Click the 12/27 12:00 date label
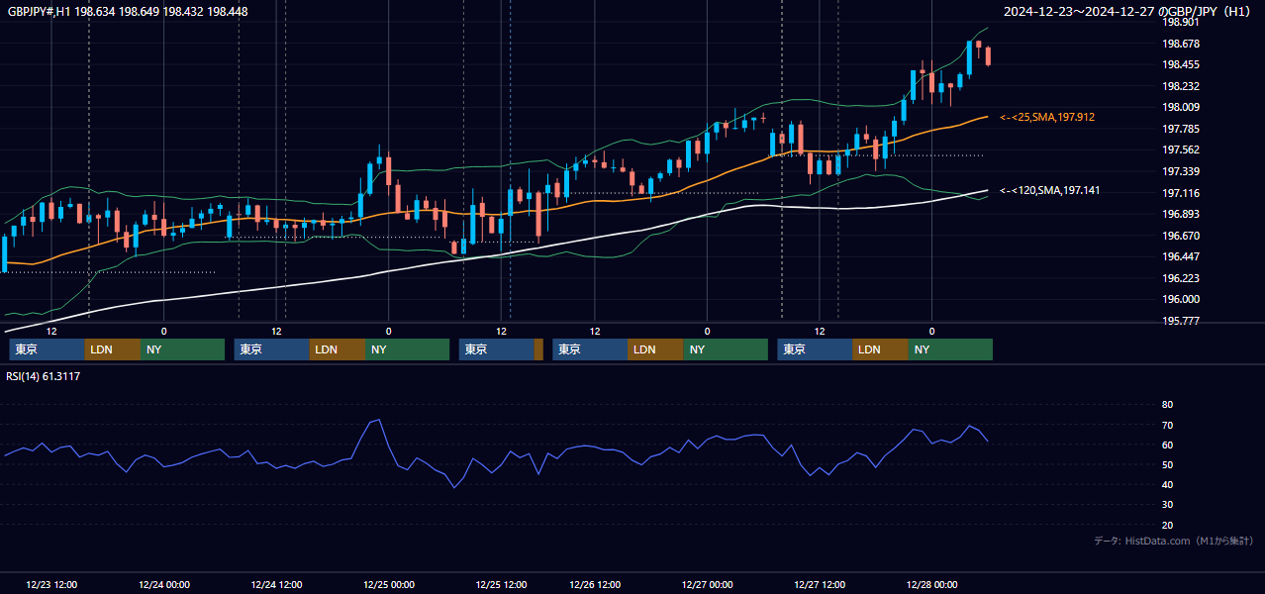 coord(820,585)
